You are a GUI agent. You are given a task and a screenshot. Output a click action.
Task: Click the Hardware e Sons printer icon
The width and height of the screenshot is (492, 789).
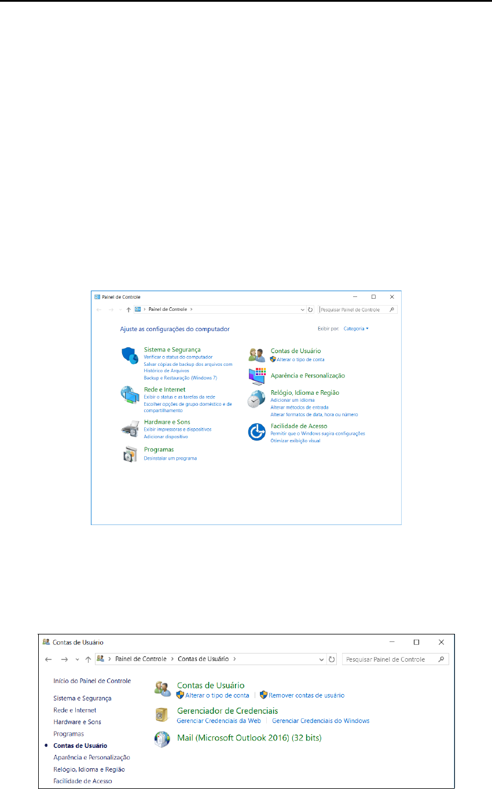(130, 428)
